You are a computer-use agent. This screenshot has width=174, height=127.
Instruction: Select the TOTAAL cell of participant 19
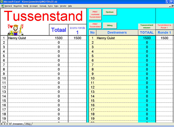click(147, 119)
